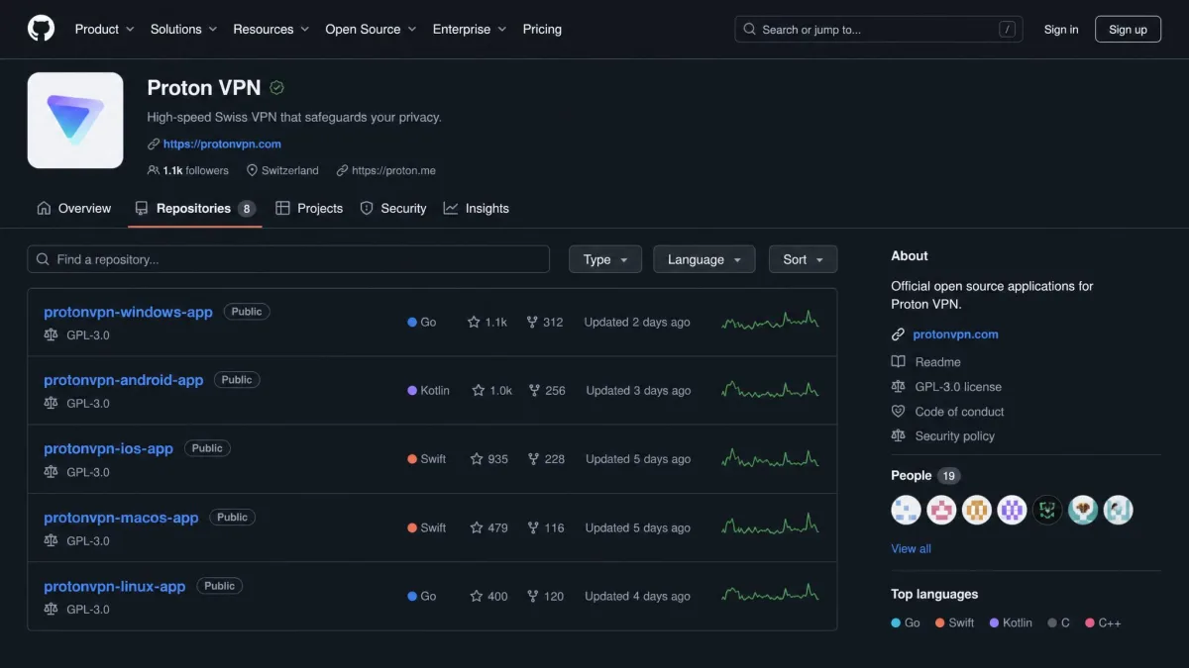The height and width of the screenshot is (668, 1189).
Task: Click the Sign in link
Action: (1061, 30)
